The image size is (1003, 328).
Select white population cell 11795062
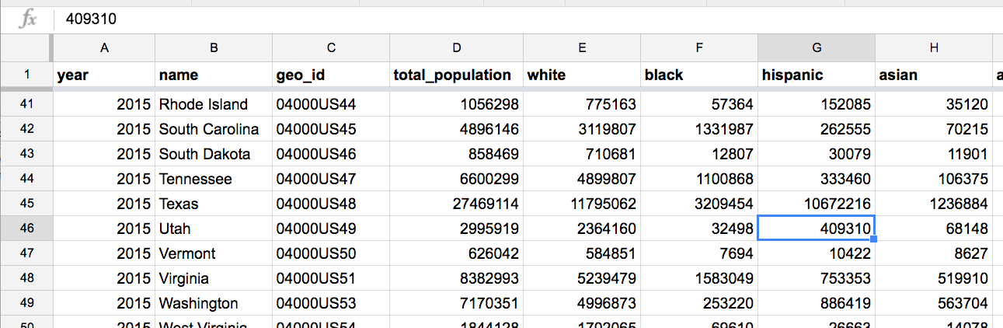[582, 204]
